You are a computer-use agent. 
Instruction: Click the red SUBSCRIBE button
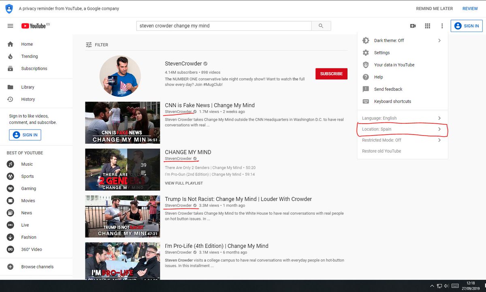pyautogui.click(x=331, y=74)
